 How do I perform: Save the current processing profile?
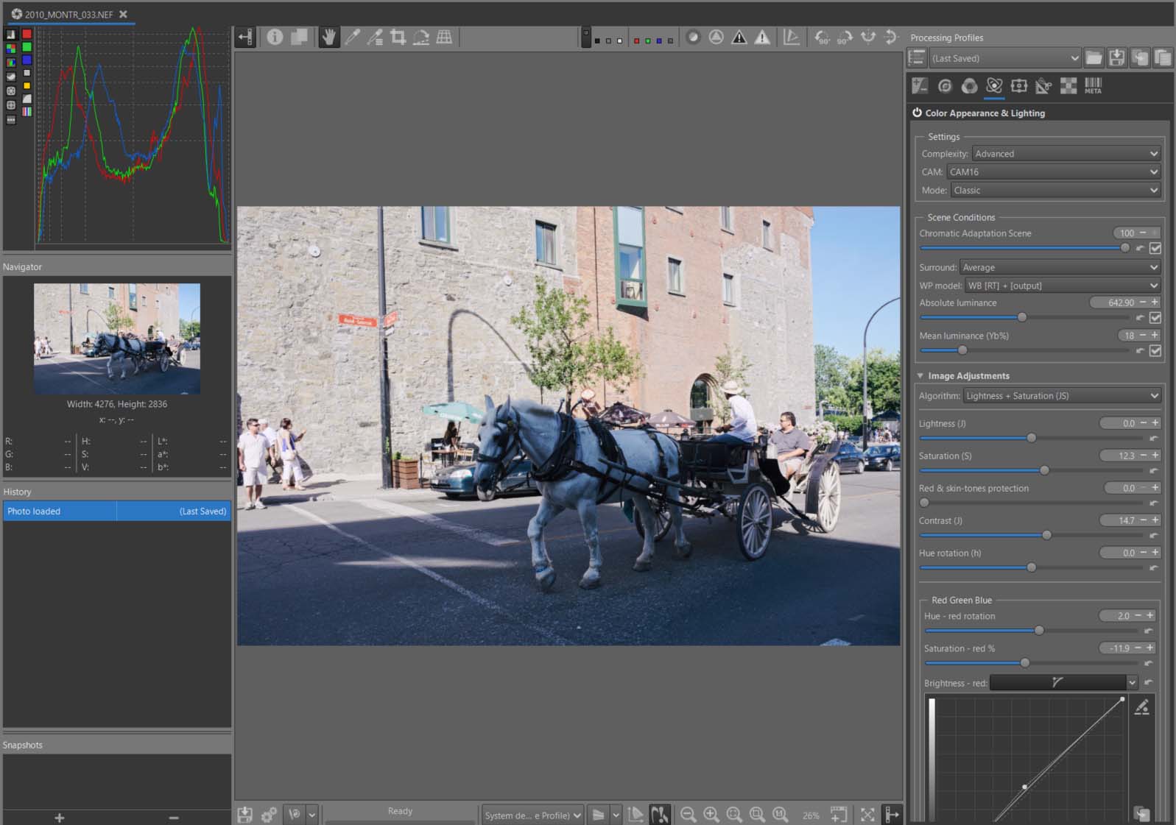click(1117, 58)
